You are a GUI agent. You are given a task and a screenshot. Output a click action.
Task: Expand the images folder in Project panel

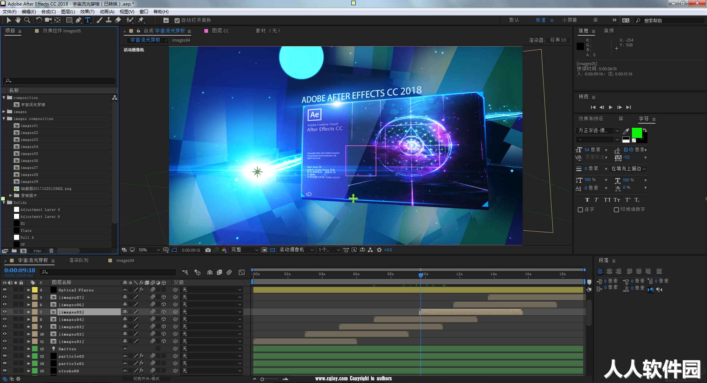pos(4,111)
